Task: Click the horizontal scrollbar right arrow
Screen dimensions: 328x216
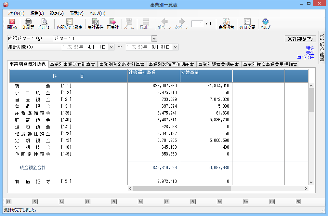Action: [306, 189]
